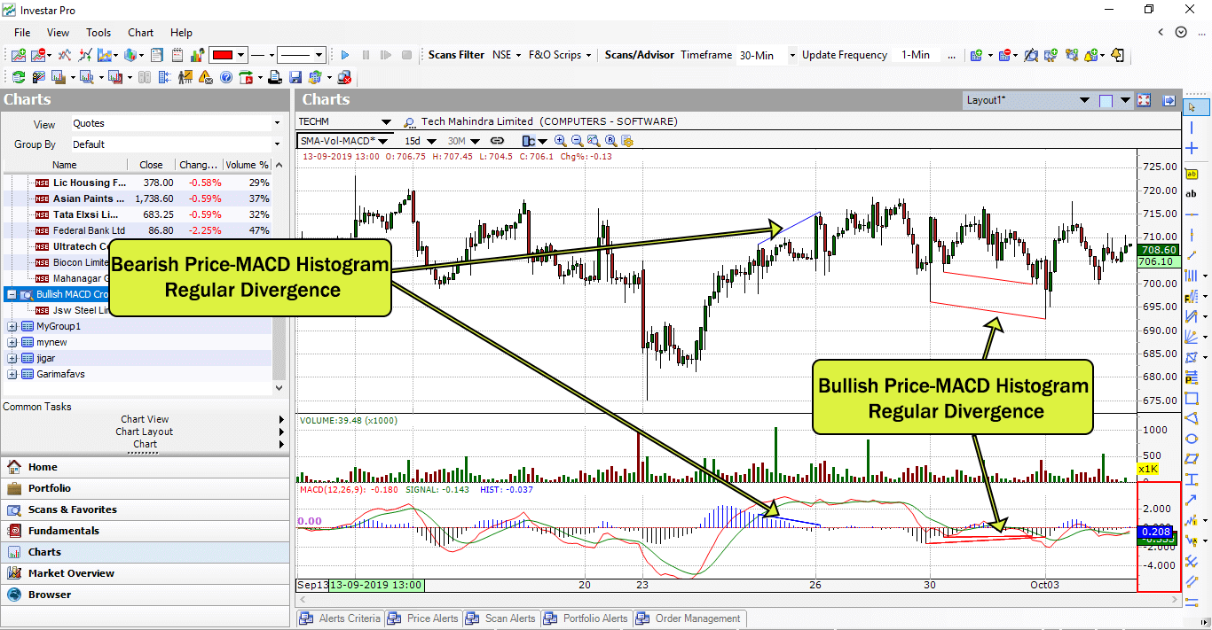This screenshot has height=630, width=1212.
Task: Open the print icon on the toolbar
Action: tap(275, 77)
